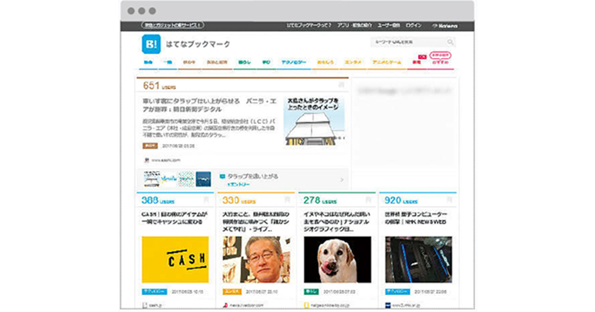Click the first gray browser window dot
595x312 pixels.
[131, 10]
